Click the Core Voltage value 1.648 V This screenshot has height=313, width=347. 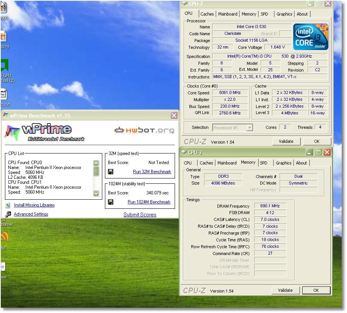pos(278,47)
